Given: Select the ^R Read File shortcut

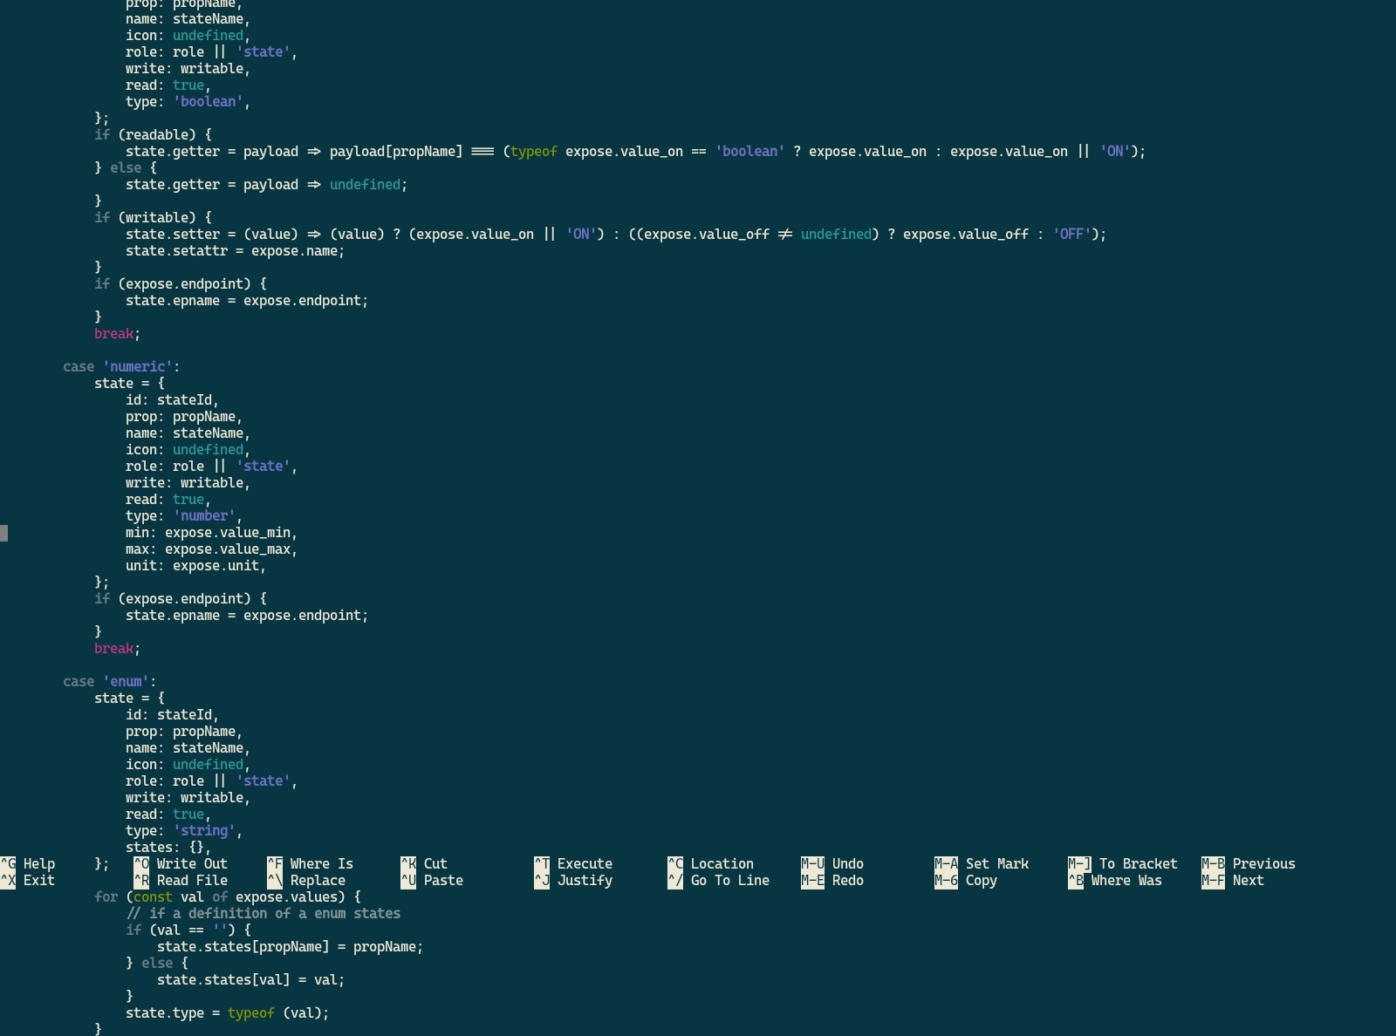Looking at the screenshot, I should click(x=181, y=881).
